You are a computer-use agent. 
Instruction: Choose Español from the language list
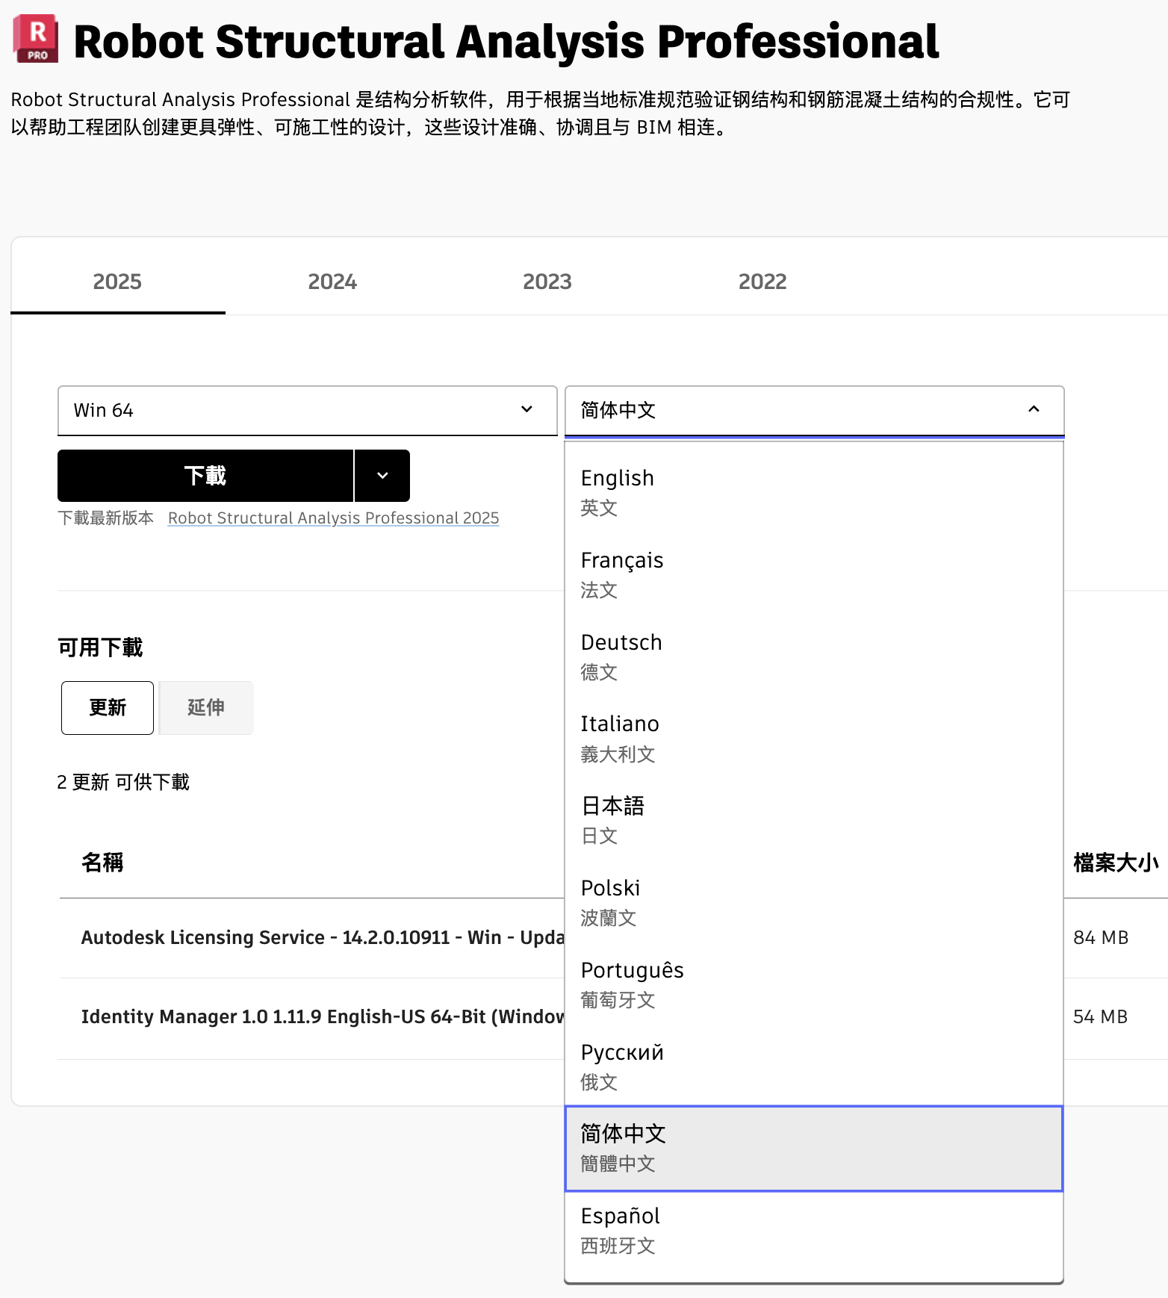point(813,1229)
